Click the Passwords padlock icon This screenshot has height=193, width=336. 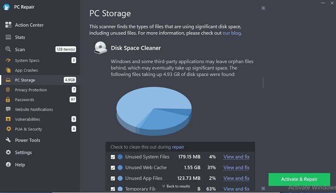coord(8,100)
